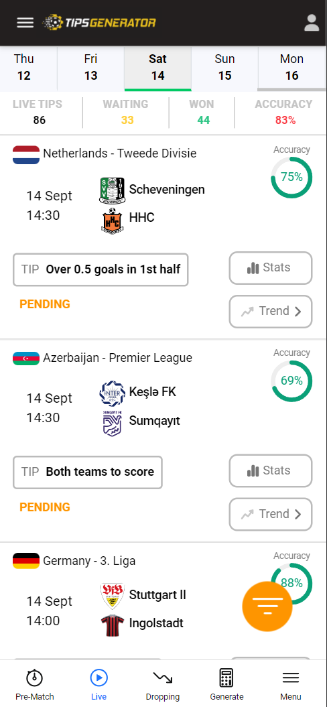Open the Generate calculator icon

click(226, 678)
